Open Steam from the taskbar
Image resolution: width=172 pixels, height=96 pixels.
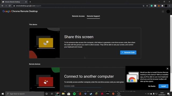(91, 94)
